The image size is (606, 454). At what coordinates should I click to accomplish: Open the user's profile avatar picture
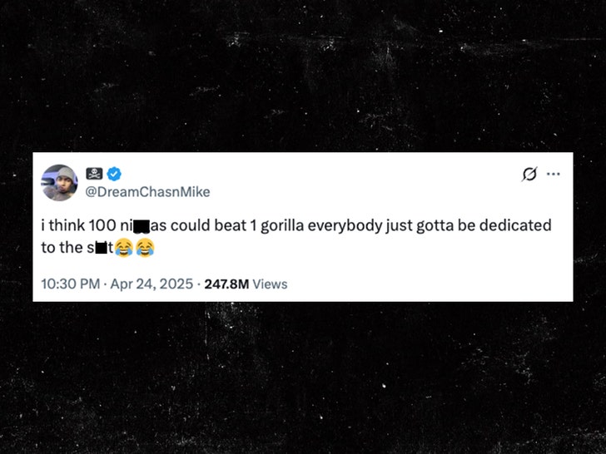pos(60,182)
